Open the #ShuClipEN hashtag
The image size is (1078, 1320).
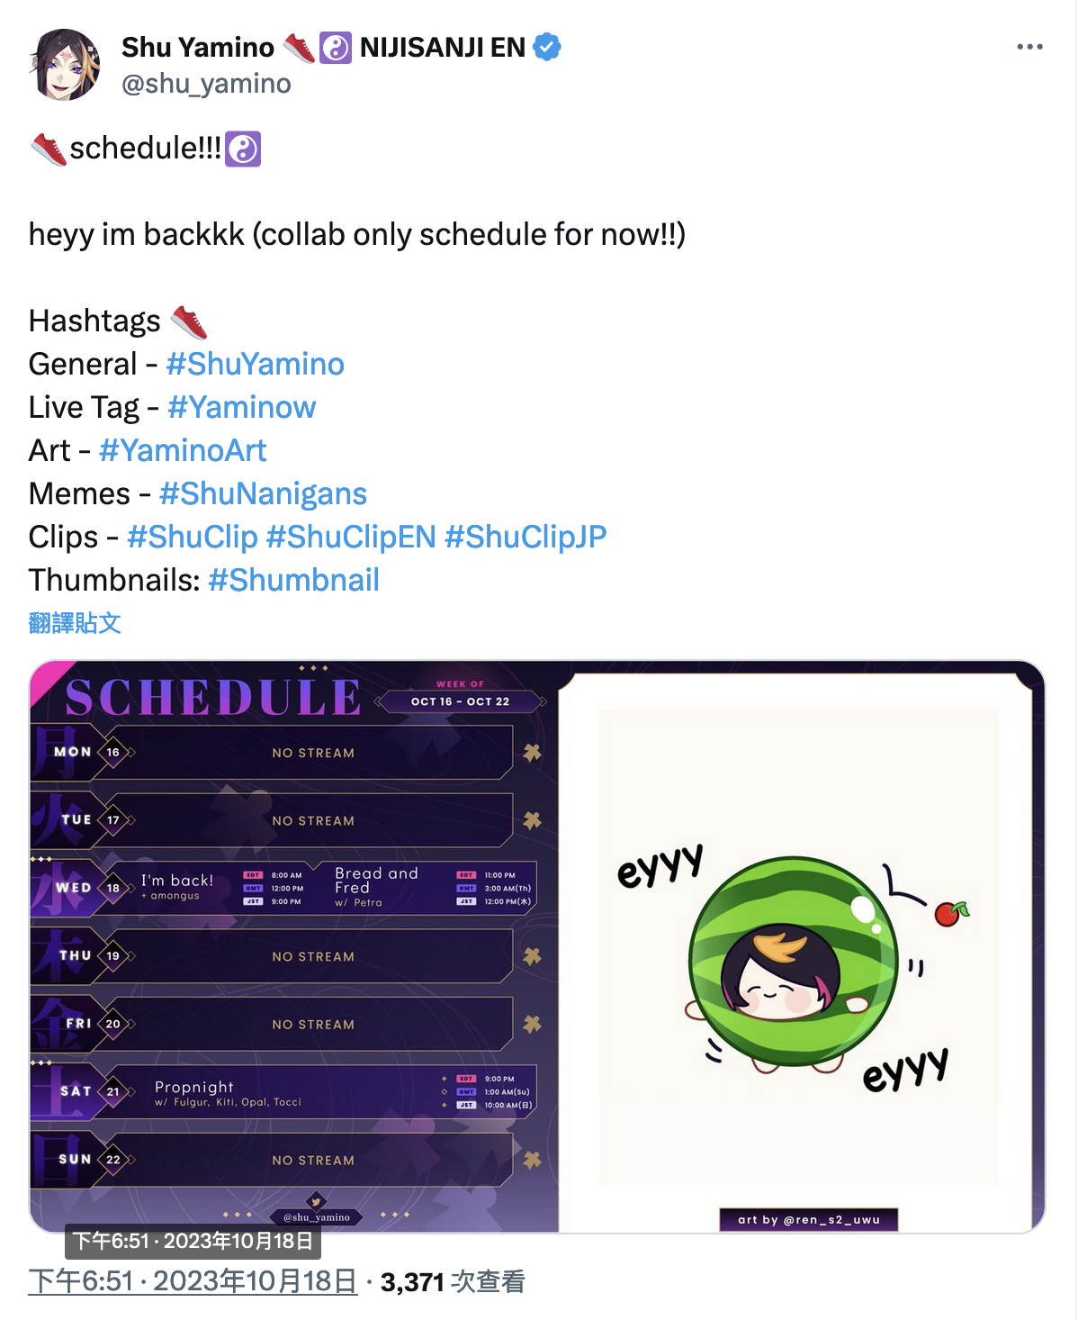[x=351, y=537]
